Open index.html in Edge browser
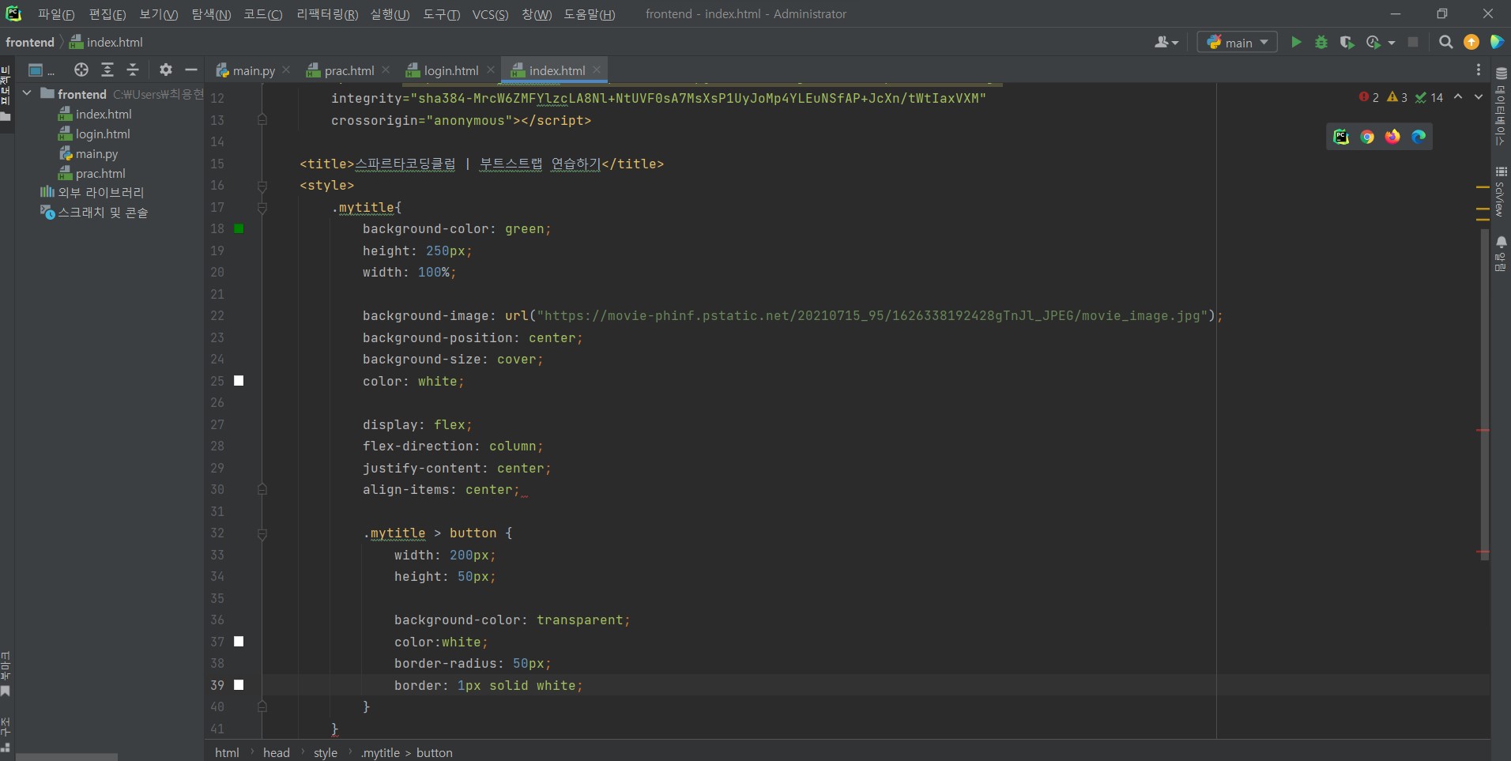This screenshot has height=761, width=1511. point(1419,137)
